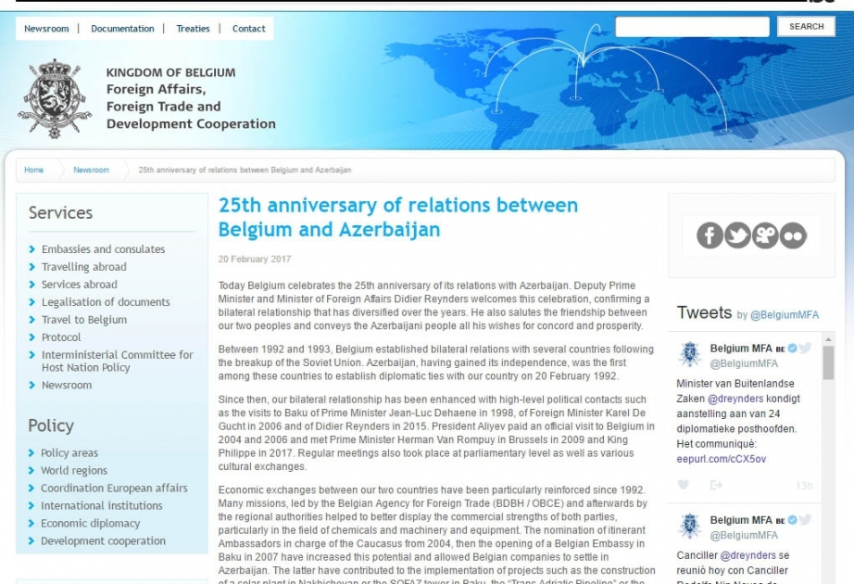The width and height of the screenshot is (854, 584).
Task: Go to Newsroom in the breadcrumb
Action: pyautogui.click(x=91, y=170)
